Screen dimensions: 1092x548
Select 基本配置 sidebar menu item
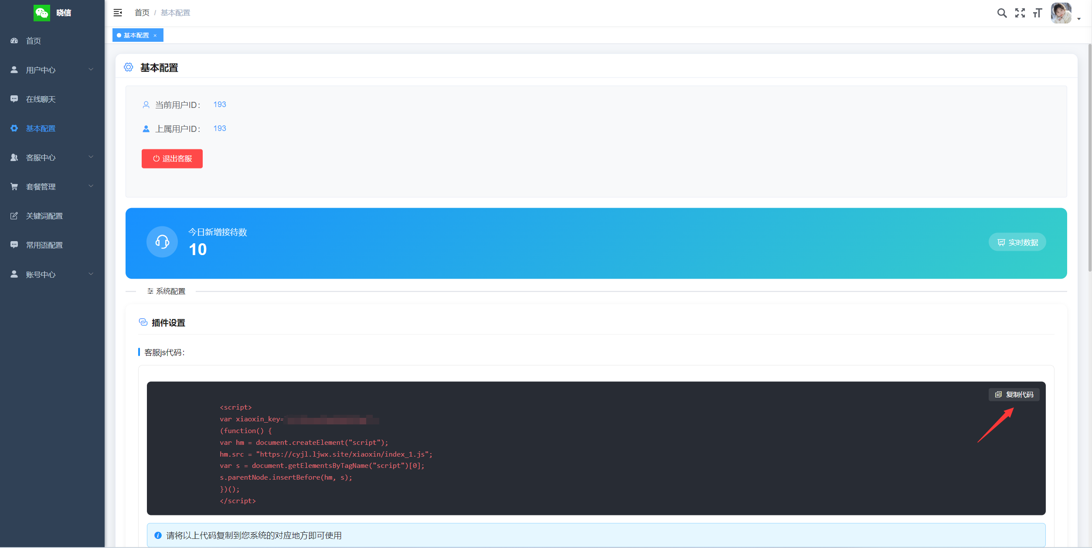[x=52, y=128]
